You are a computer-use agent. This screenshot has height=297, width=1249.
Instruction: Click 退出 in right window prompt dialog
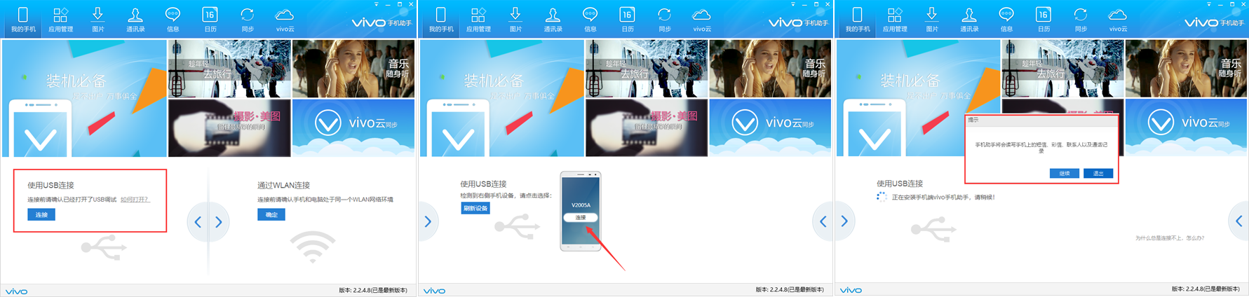point(1098,174)
